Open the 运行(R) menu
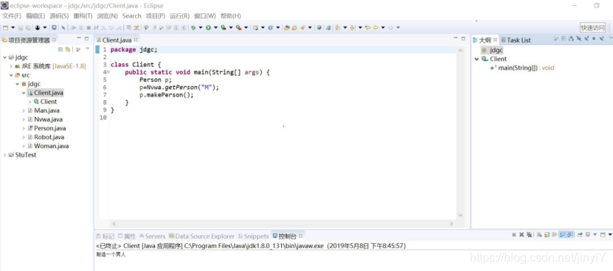 pos(179,16)
